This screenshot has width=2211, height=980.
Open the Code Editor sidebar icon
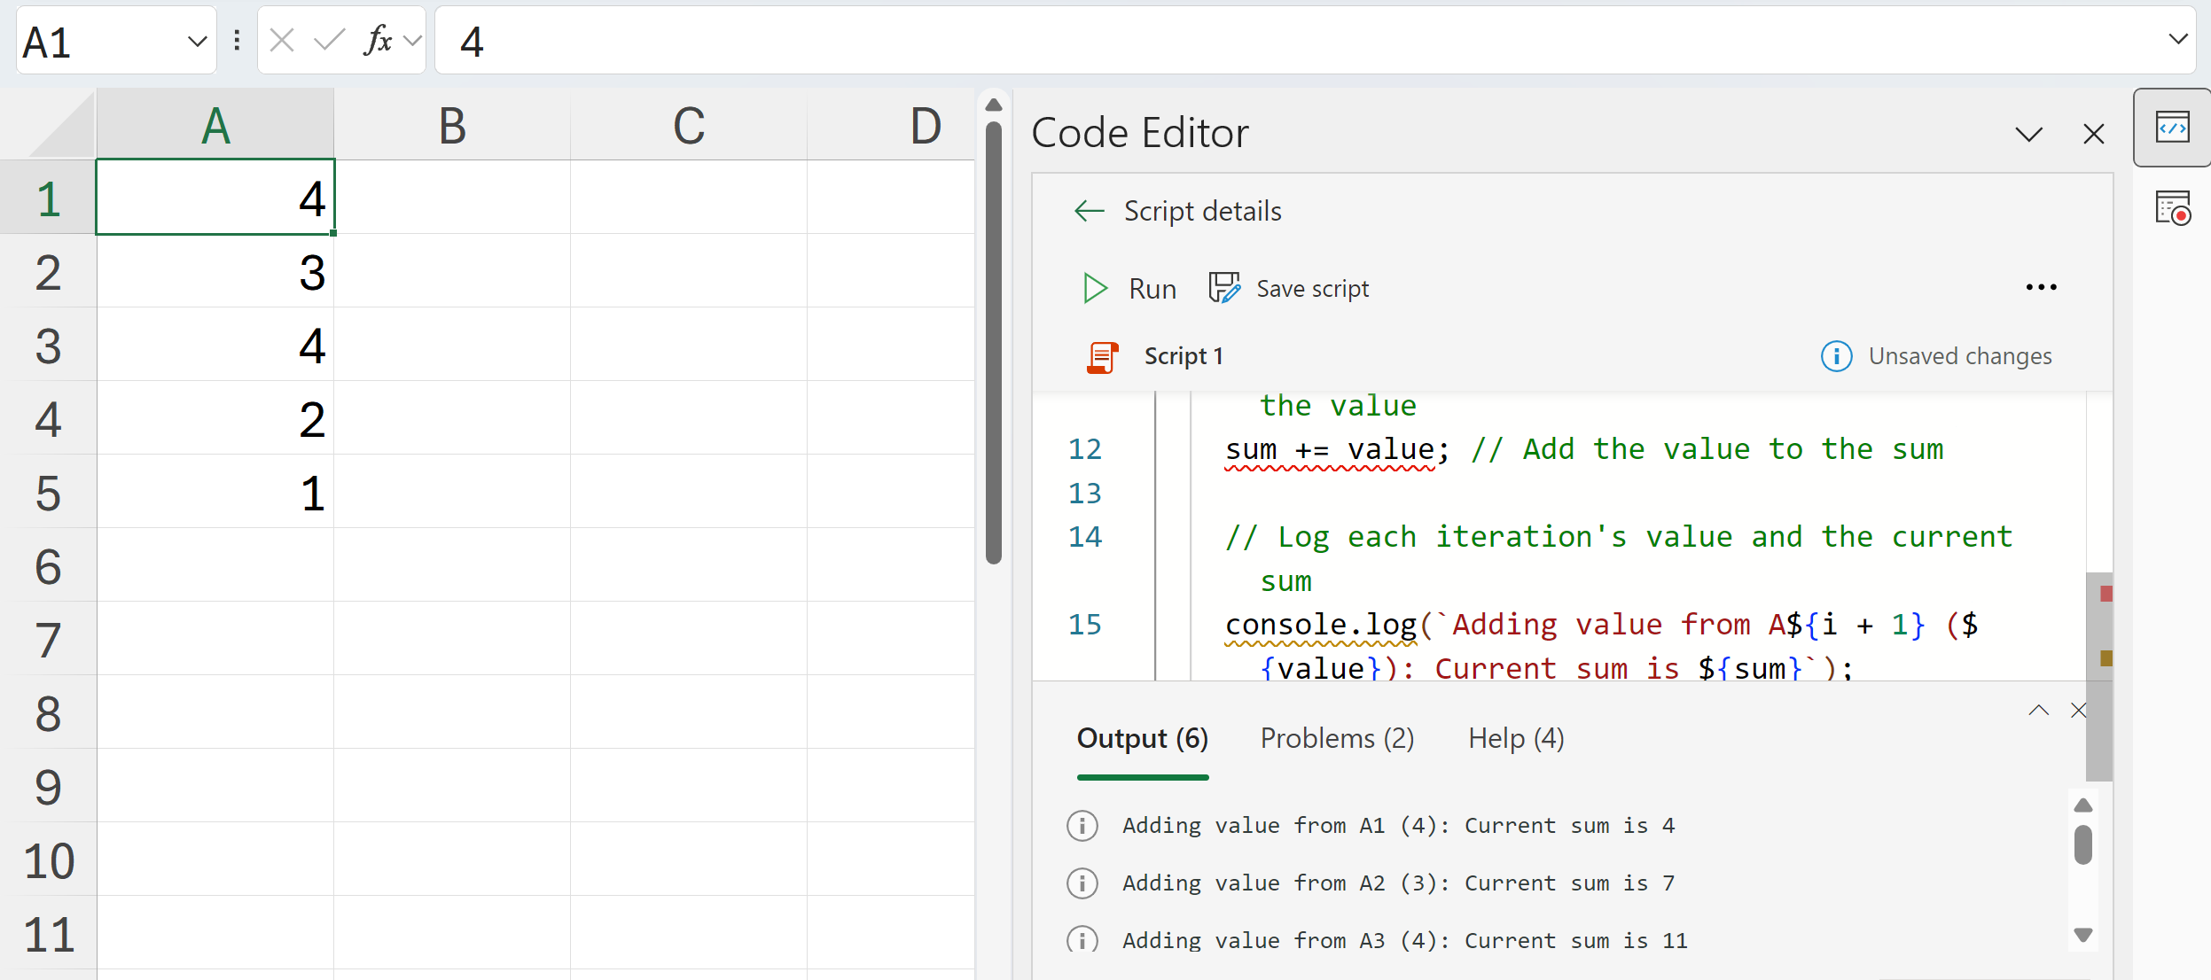click(x=2172, y=128)
